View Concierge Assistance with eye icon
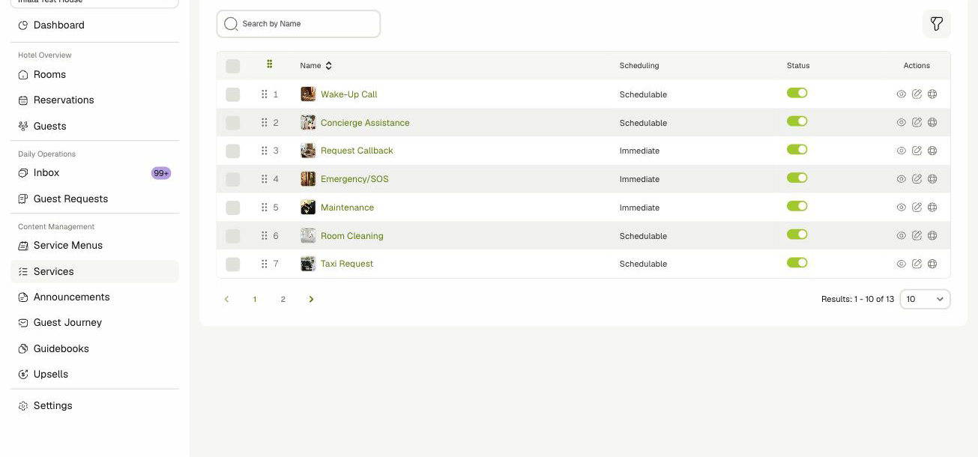 pos(902,122)
